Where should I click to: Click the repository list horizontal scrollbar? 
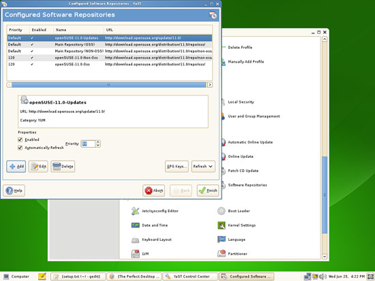[110, 85]
